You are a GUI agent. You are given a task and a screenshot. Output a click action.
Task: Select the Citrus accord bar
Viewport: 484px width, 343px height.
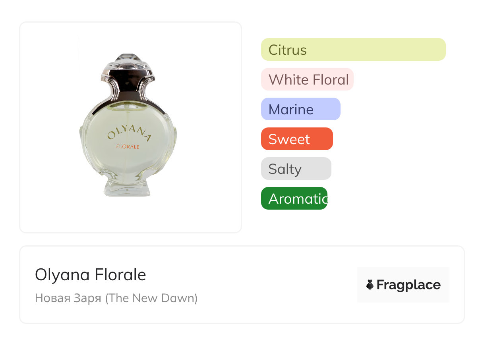tap(353, 50)
